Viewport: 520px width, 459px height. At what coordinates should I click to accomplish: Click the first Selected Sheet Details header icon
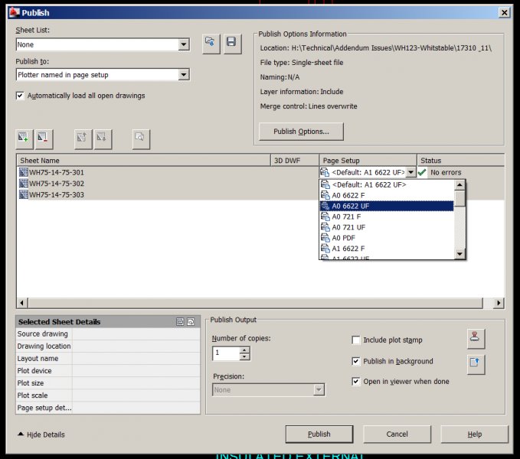[180, 321]
